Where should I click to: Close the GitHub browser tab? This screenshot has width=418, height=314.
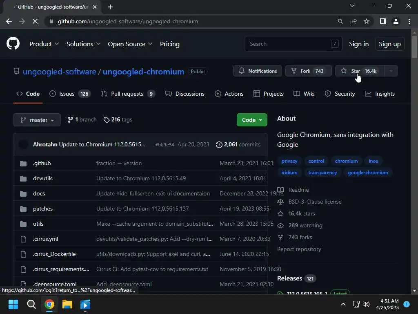[x=95, y=7]
